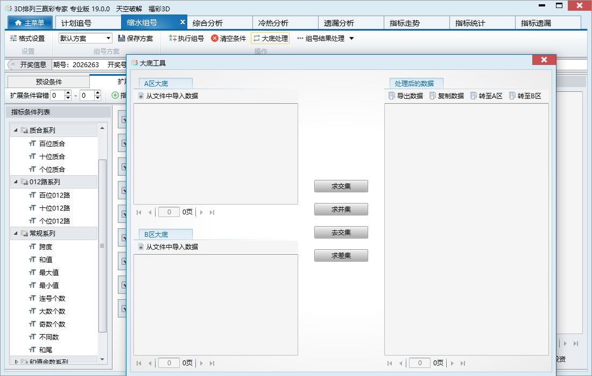The width and height of the screenshot is (592, 376).
Task: Clear conditions with 清空条件
Action: tap(228, 39)
